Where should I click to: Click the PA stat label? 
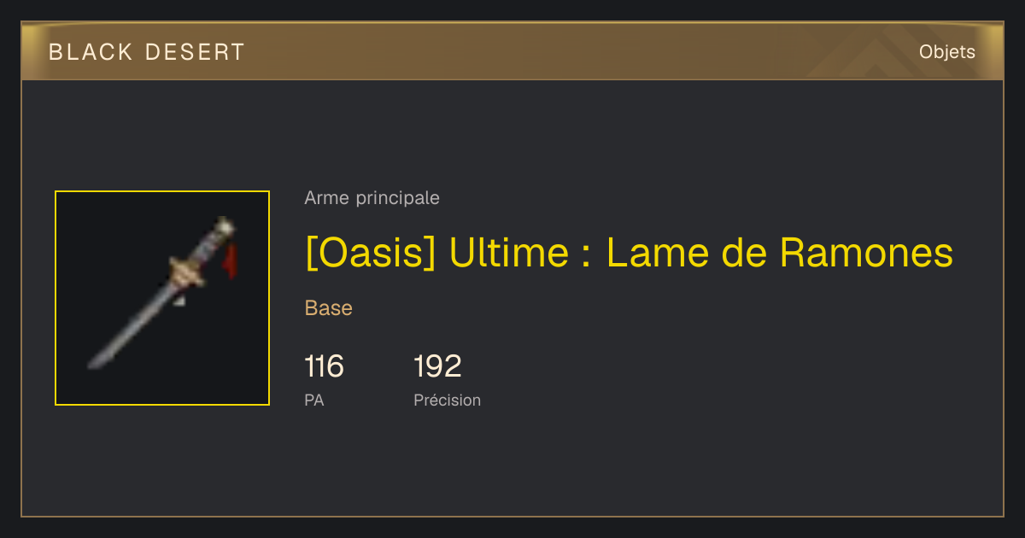point(313,400)
